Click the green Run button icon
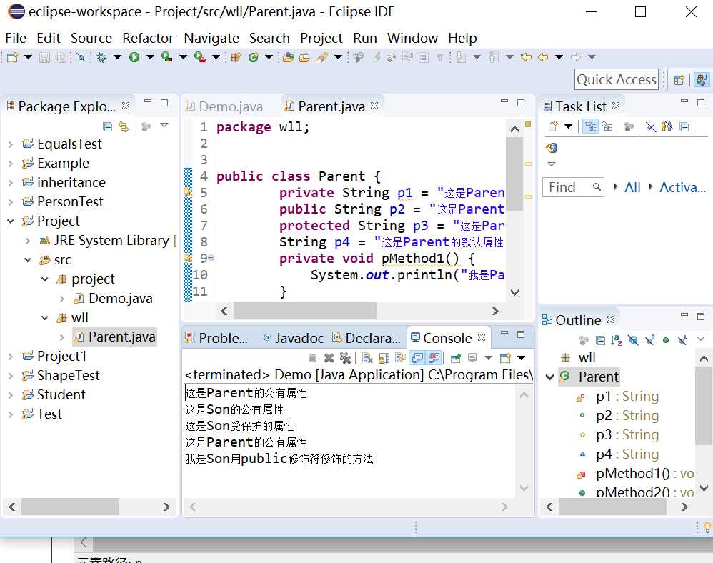 point(134,57)
